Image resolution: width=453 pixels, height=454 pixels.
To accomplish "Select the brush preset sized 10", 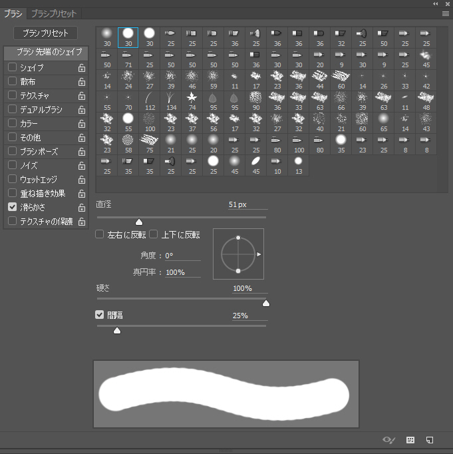I will (277, 166).
